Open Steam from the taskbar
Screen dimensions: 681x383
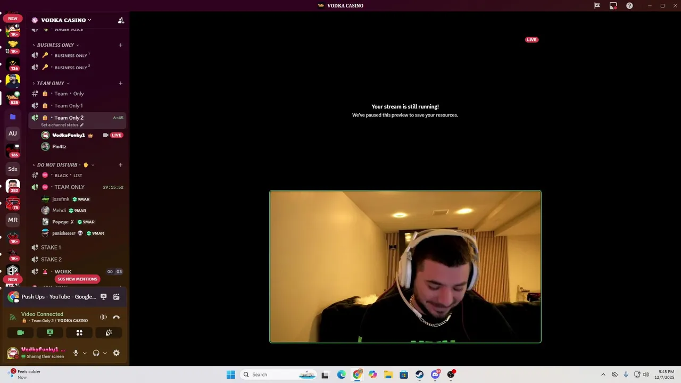420,374
